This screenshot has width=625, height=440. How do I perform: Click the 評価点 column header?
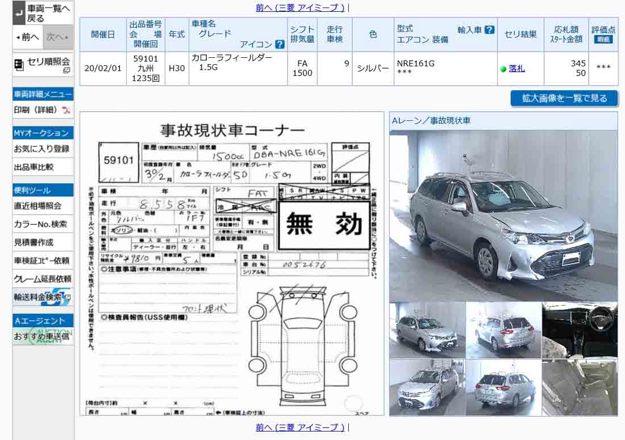point(603,35)
